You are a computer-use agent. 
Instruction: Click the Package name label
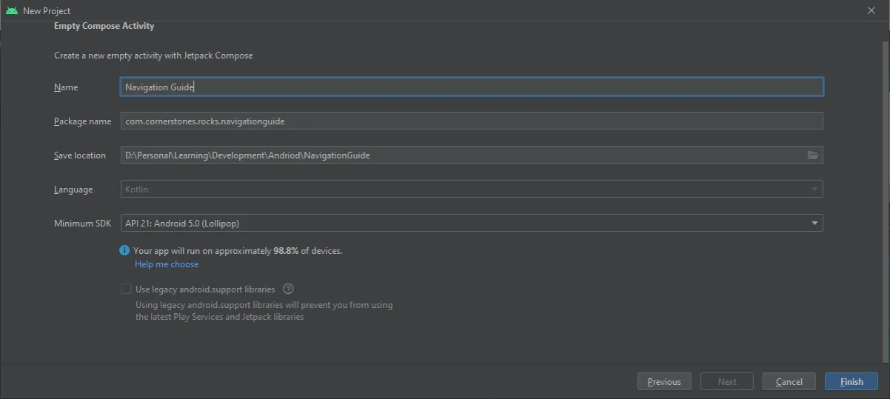click(82, 121)
